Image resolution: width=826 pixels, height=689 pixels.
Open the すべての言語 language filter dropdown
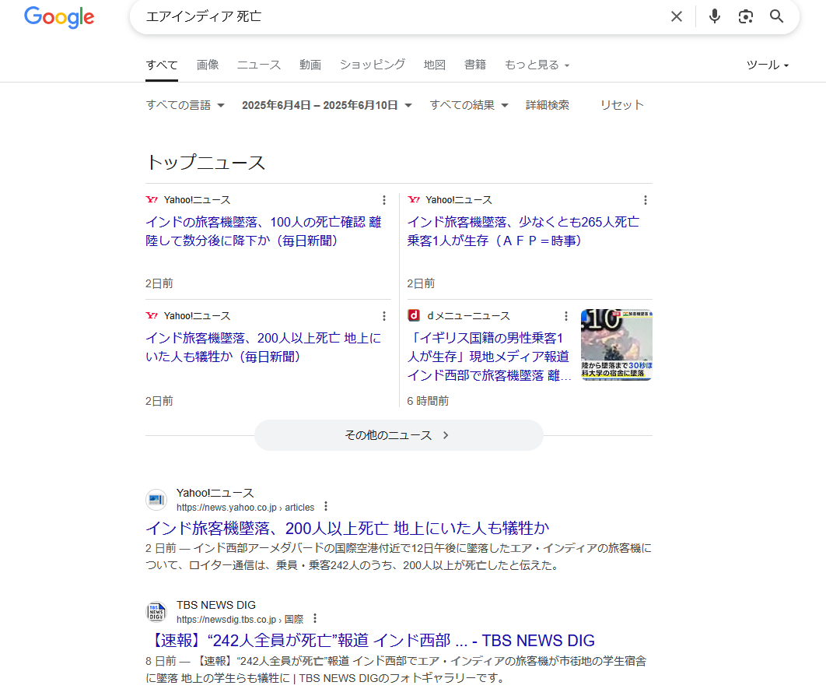(x=185, y=105)
